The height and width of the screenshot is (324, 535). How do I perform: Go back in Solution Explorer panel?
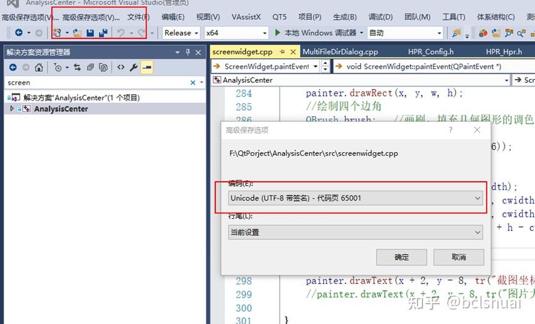[13, 67]
